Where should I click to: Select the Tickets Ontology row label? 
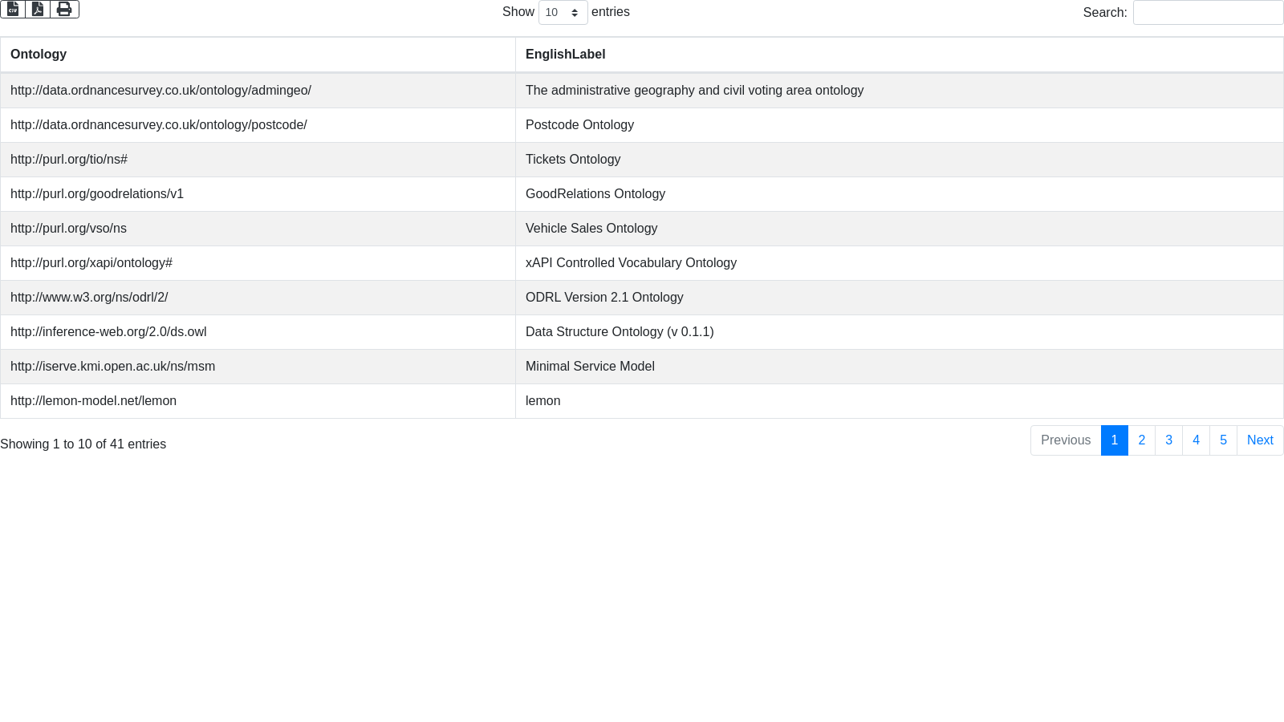click(573, 160)
